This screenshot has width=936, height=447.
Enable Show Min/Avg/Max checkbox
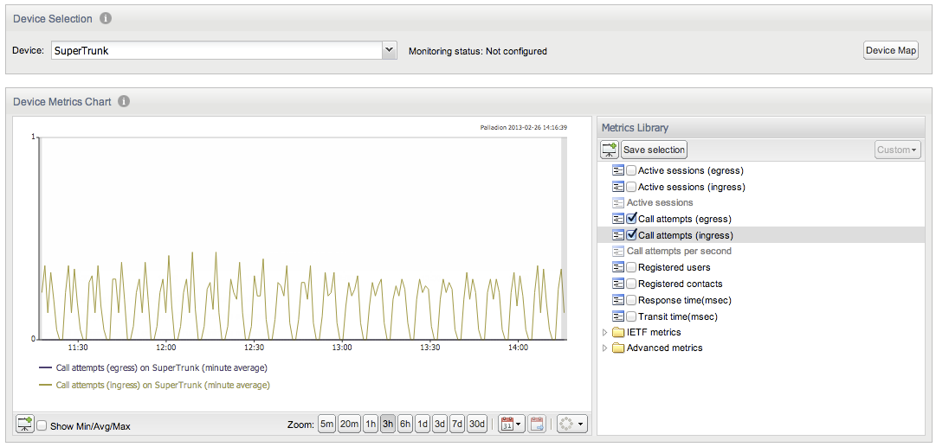pos(42,426)
